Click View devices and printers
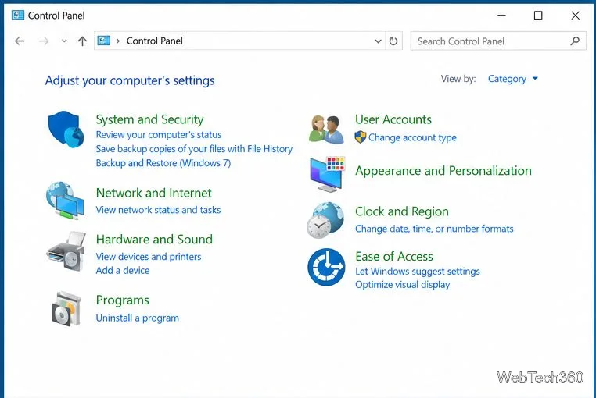The image size is (596, 398). pos(149,257)
